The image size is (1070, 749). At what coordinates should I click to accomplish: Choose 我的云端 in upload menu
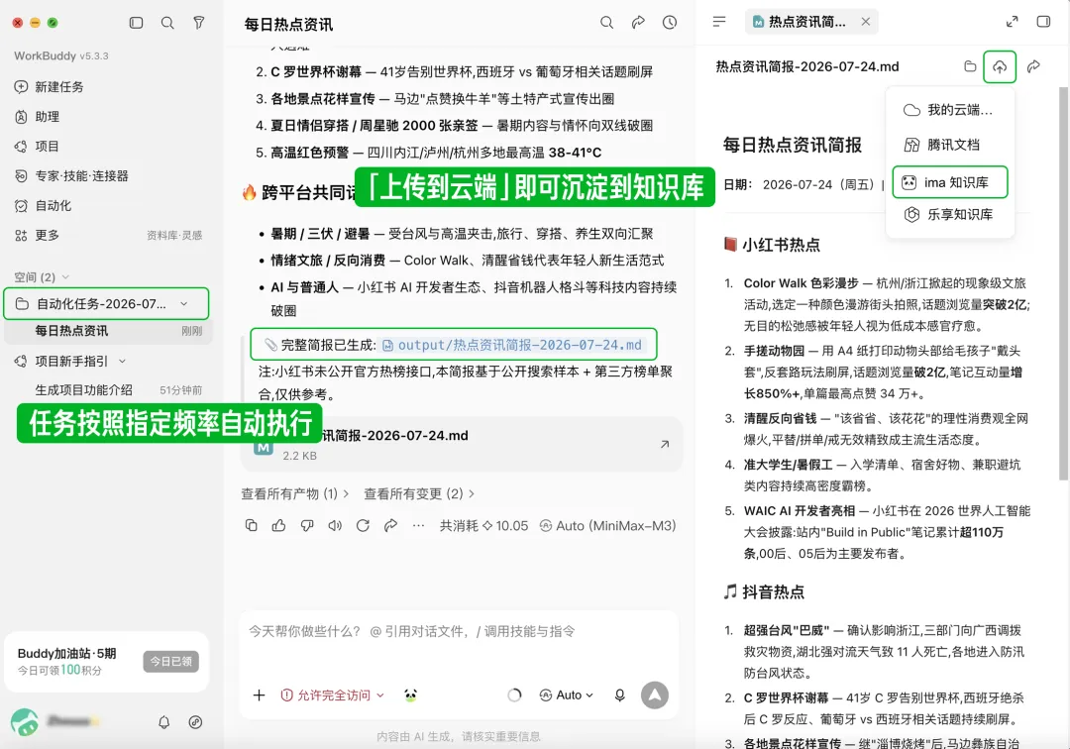949,110
